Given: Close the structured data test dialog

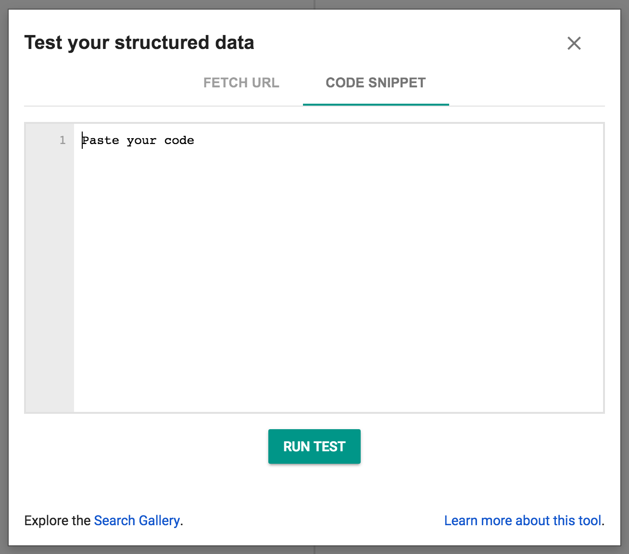Looking at the screenshot, I should pyautogui.click(x=574, y=43).
